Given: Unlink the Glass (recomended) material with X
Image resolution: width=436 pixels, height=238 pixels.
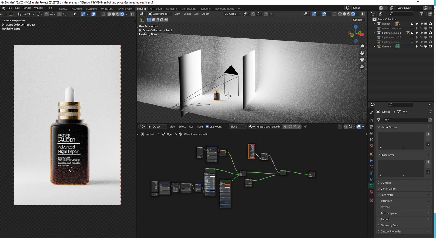Looking at the screenshot, I should pyautogui.click(x=299, y=126).
